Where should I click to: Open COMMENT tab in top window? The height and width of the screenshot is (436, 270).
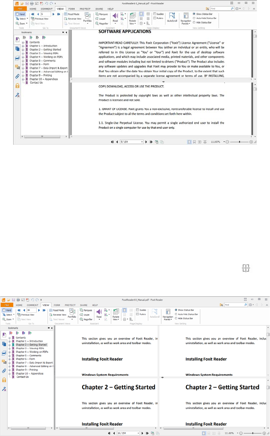point(47,9)
